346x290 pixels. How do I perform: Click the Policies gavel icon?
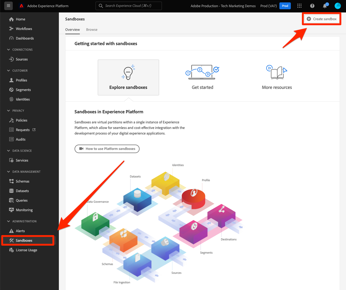pyautogui.click(x=11, y=120)
